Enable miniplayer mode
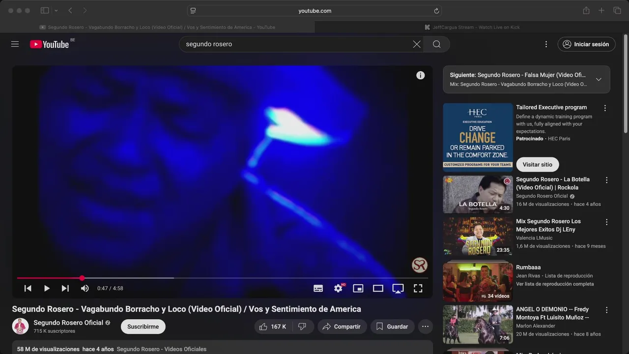The height and width of the screenshot is (354, 629). 358,289
